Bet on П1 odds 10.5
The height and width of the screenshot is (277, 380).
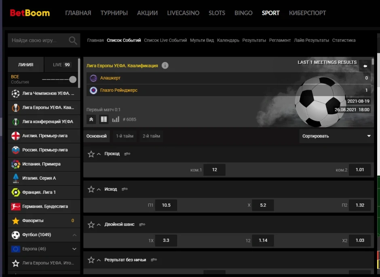166,205
